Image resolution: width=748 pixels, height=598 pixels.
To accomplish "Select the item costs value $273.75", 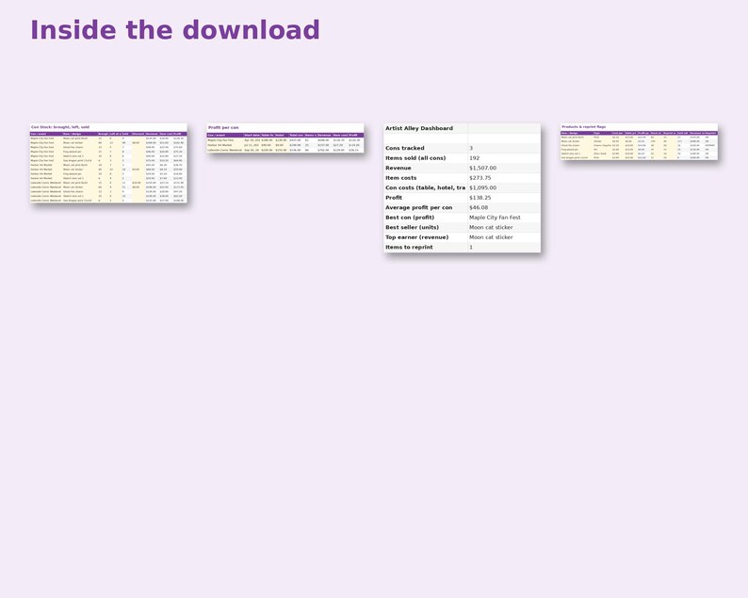I will (480, 178).
